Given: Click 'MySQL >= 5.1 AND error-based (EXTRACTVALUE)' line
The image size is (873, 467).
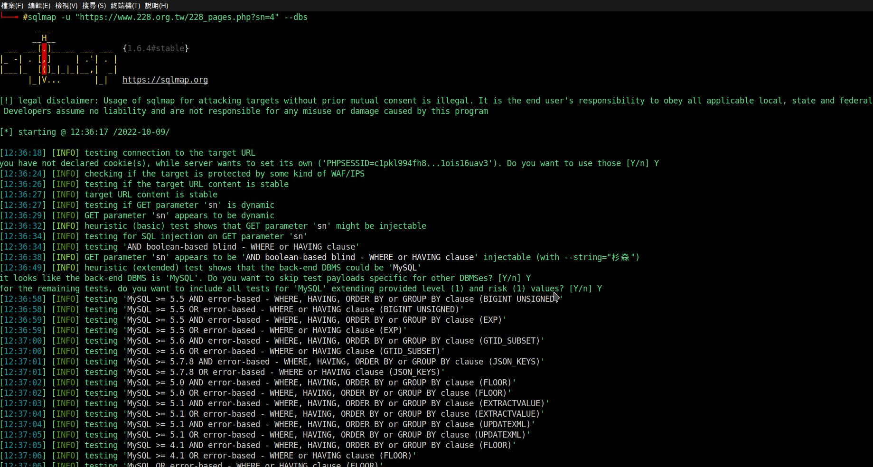Looking at the screenshot, I should point(275,403).
